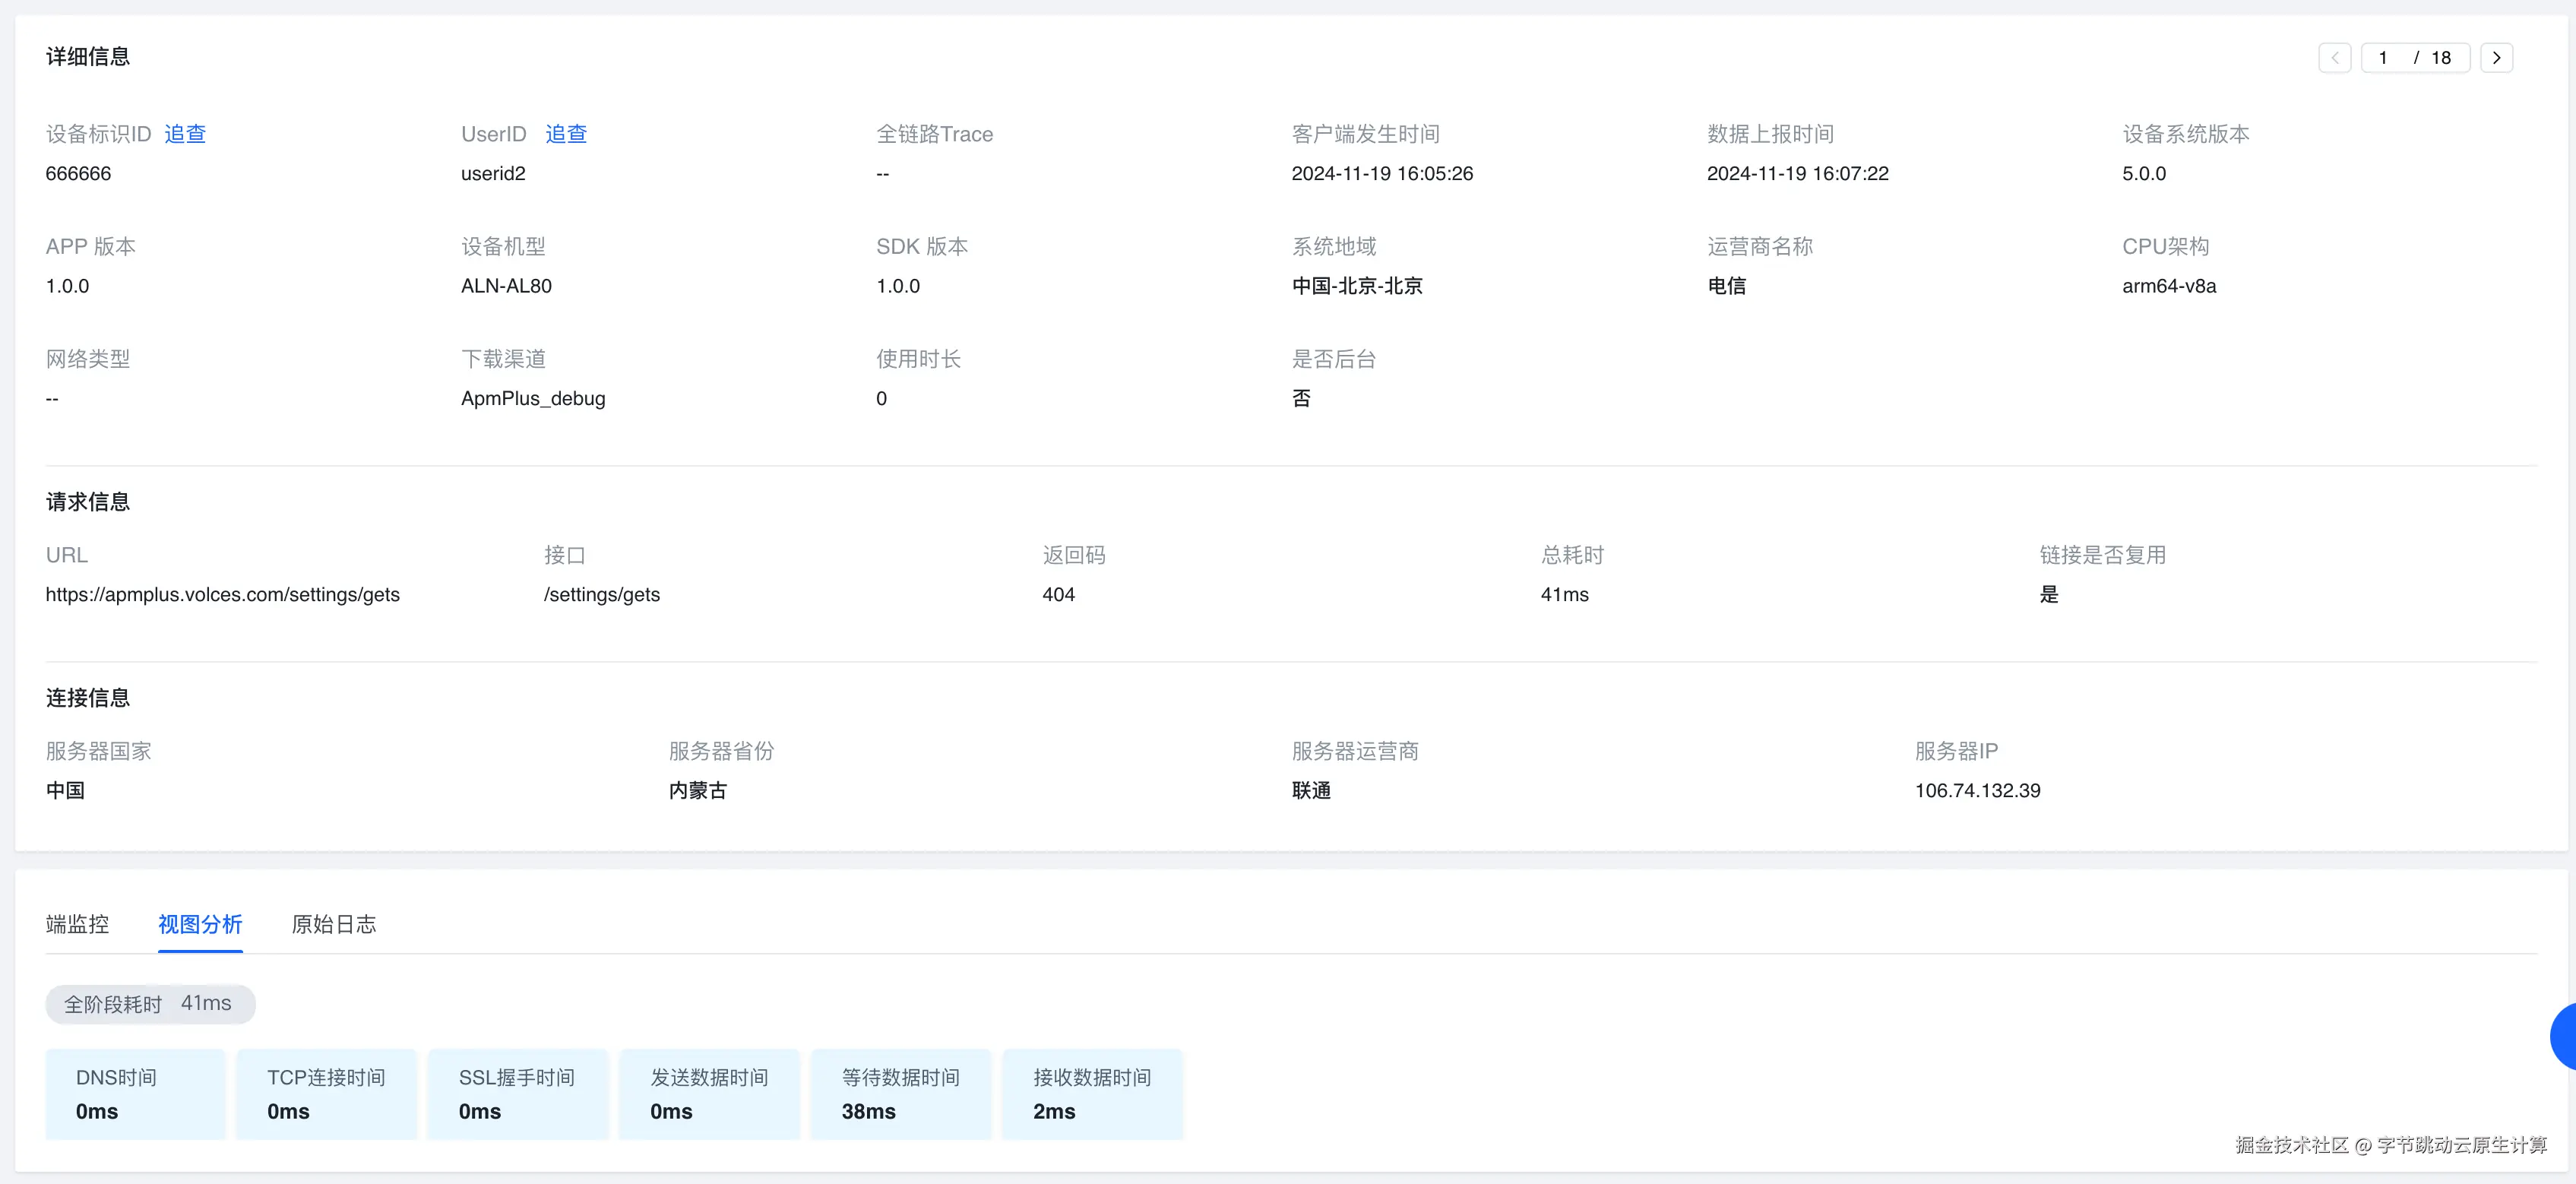Click the blue floating circle at right edge

pos(2564,1037)
